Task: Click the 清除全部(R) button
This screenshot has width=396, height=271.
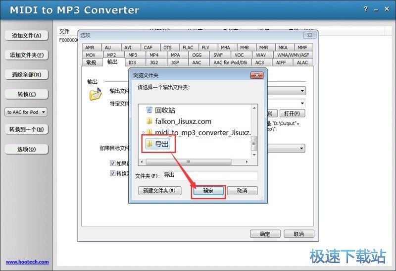Action: (x=27, y=75)
